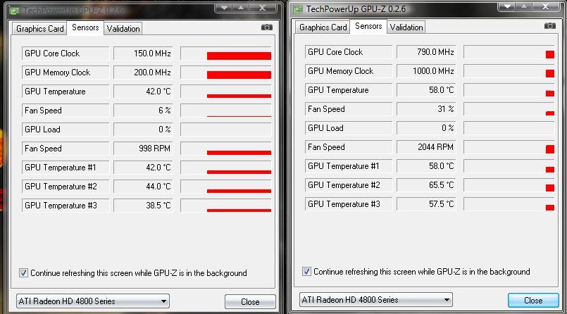The height and width of the screenshot is (314, 567).
Task: Select the Sensors tab in right window
Action: pos(368,26)
